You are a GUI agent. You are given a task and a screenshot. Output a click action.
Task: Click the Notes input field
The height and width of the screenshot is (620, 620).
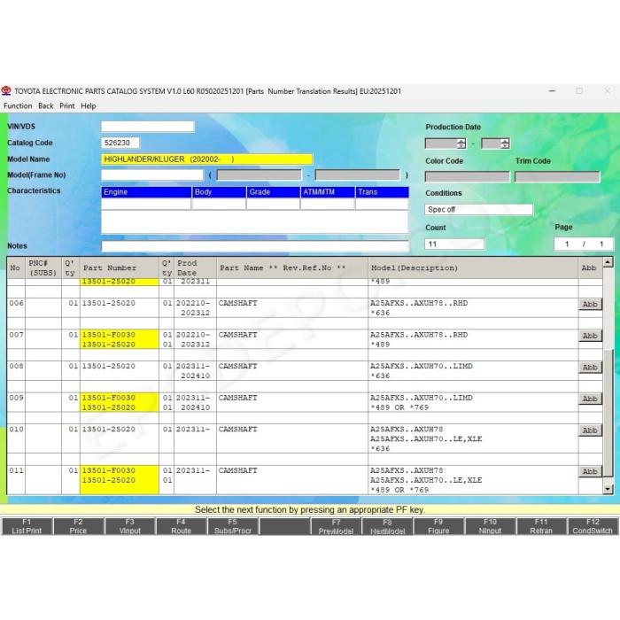coord(255,246)
